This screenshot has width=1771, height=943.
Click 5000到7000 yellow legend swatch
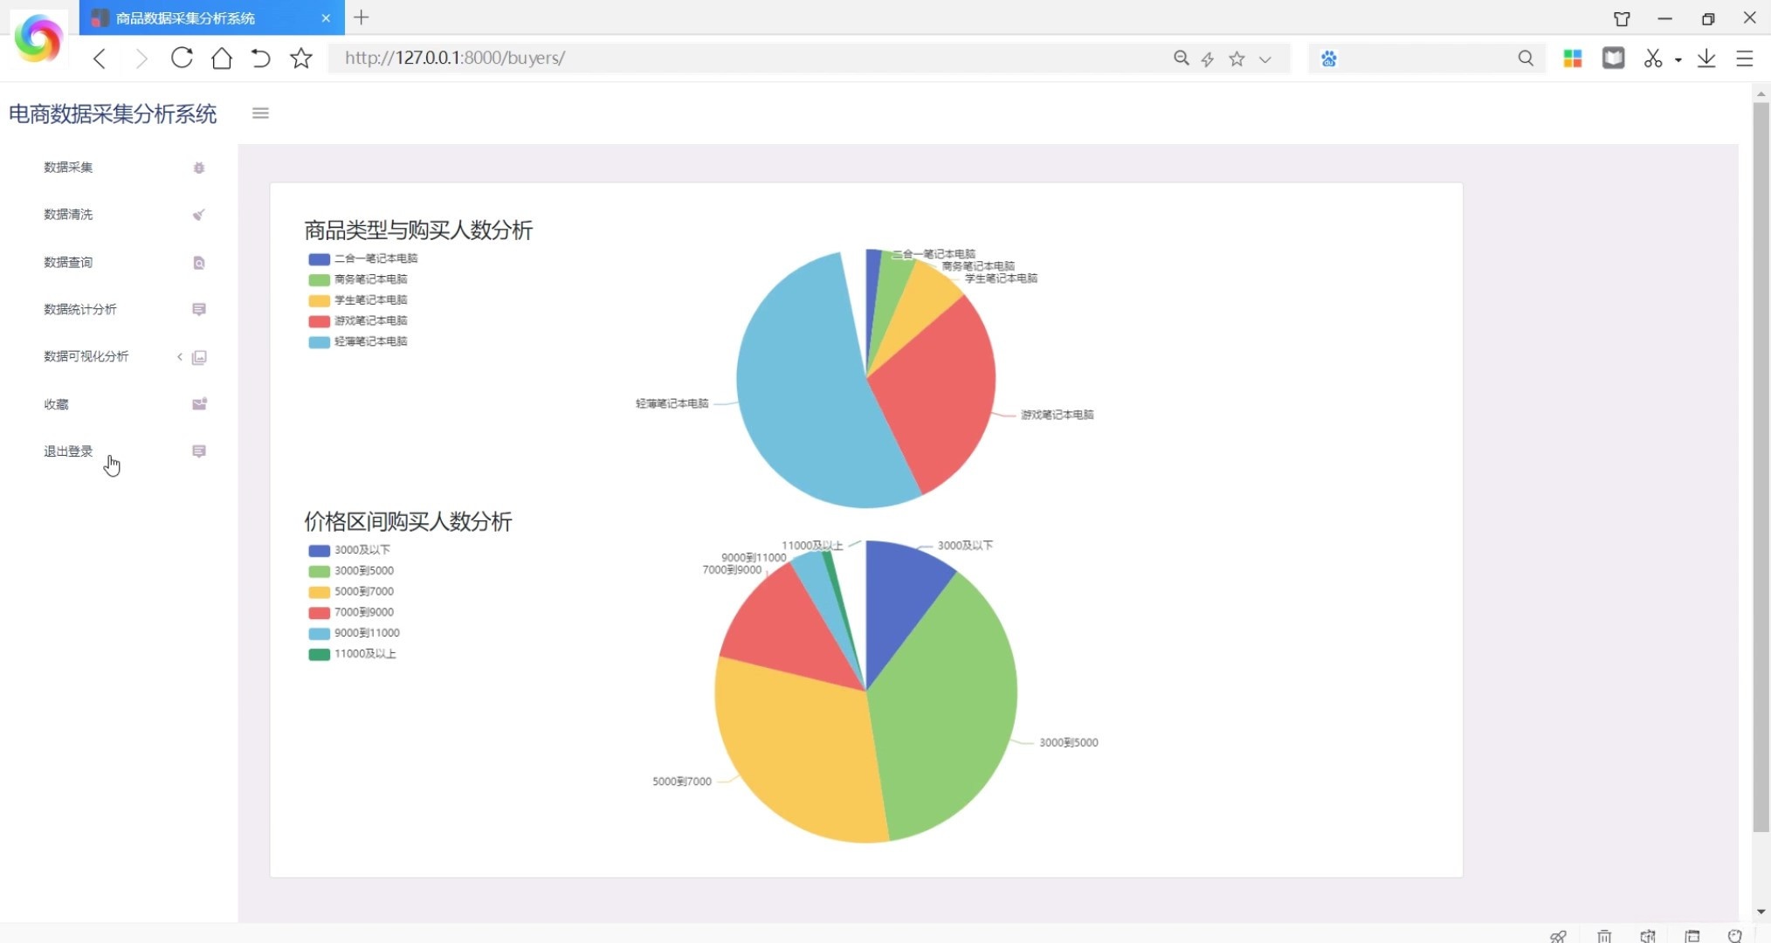point(319,592)
